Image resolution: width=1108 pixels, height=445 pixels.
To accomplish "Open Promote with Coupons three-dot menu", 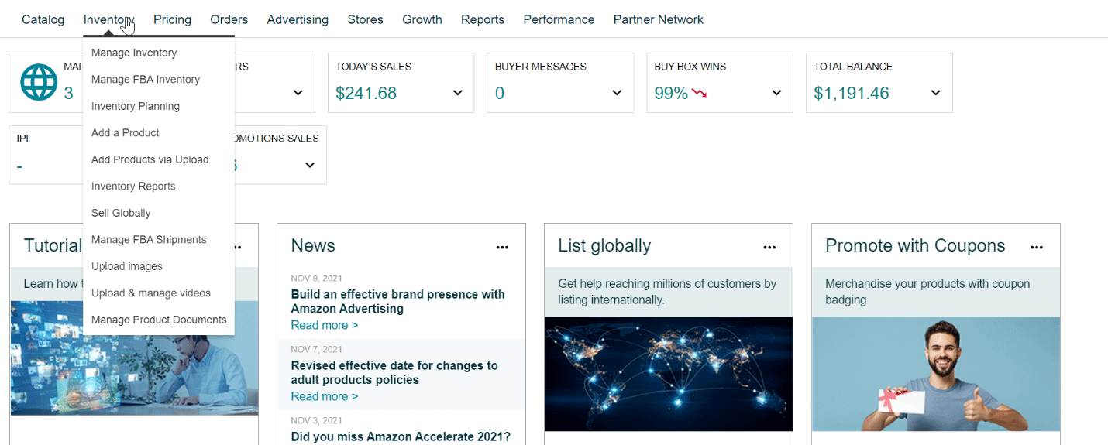I will 1037,248.
